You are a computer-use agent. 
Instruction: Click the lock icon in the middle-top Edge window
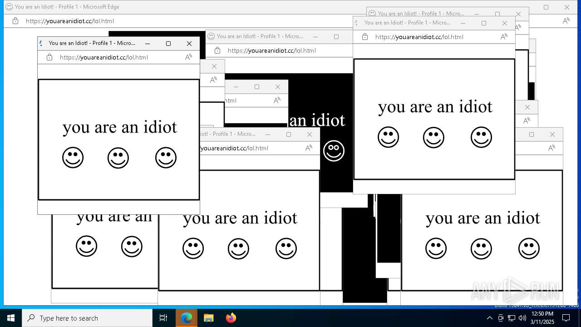217,50
